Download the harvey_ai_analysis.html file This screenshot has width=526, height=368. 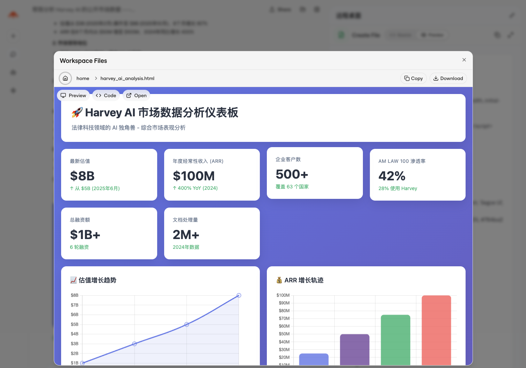click(448, 78)
